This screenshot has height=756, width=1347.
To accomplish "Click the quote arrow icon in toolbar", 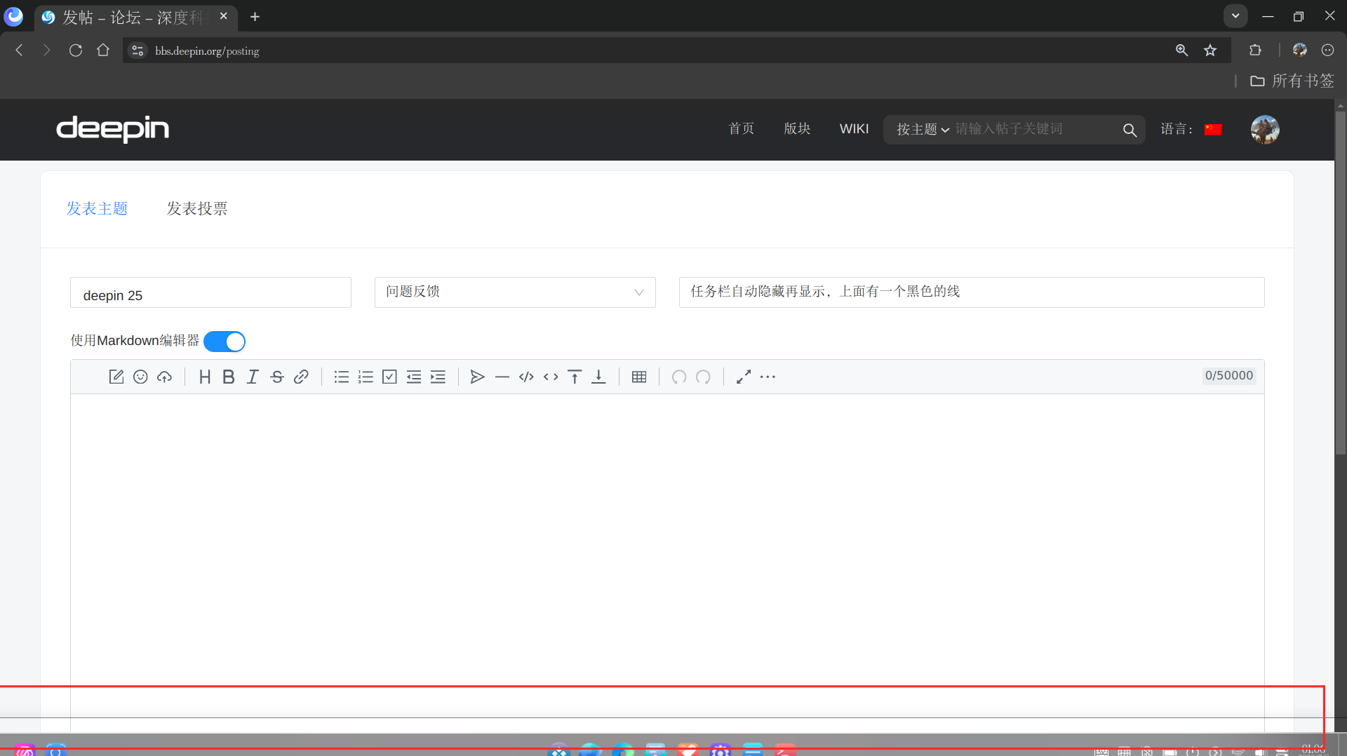I will 477,377.
